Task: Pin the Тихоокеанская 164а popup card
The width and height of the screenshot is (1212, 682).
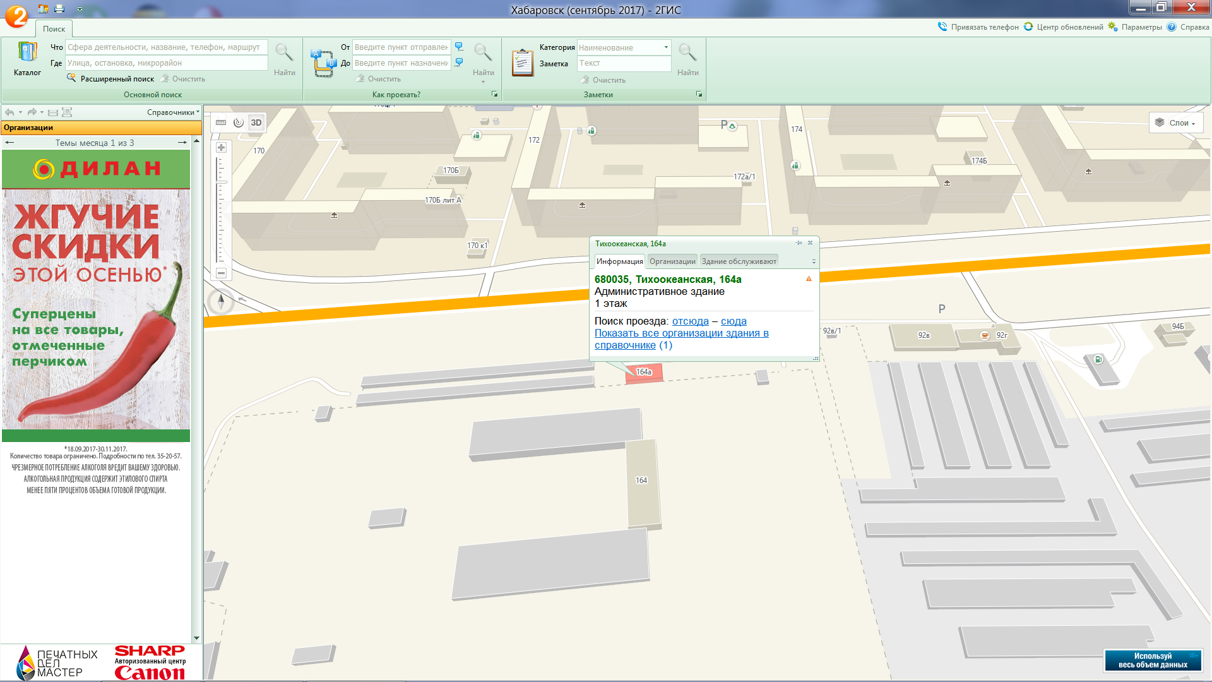Action: pyautogui.click(x=799, y=243)
